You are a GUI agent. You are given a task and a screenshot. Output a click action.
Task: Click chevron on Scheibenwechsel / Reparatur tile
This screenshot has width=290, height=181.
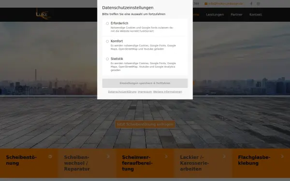click(108, 156)
